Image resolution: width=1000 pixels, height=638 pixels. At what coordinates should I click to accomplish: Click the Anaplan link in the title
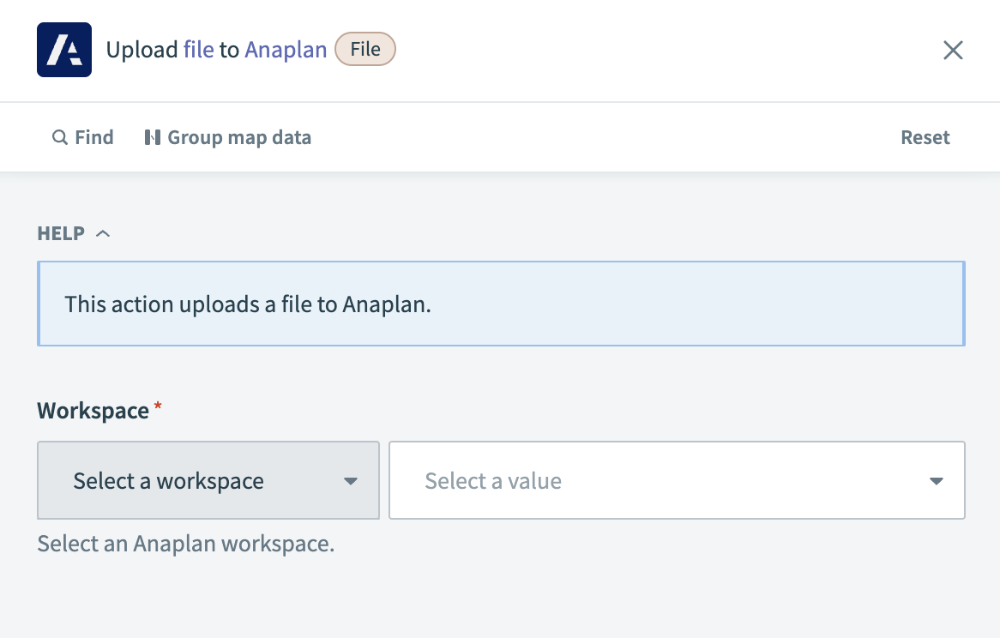(x=286, y=49)
